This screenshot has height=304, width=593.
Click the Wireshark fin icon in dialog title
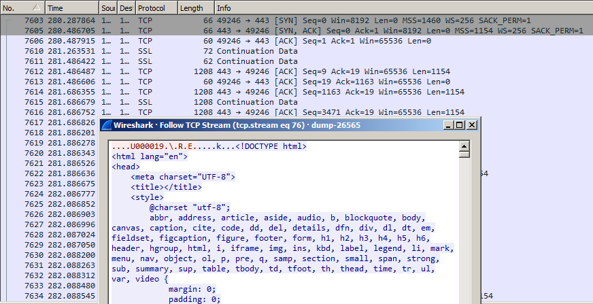tap(106, 125)
